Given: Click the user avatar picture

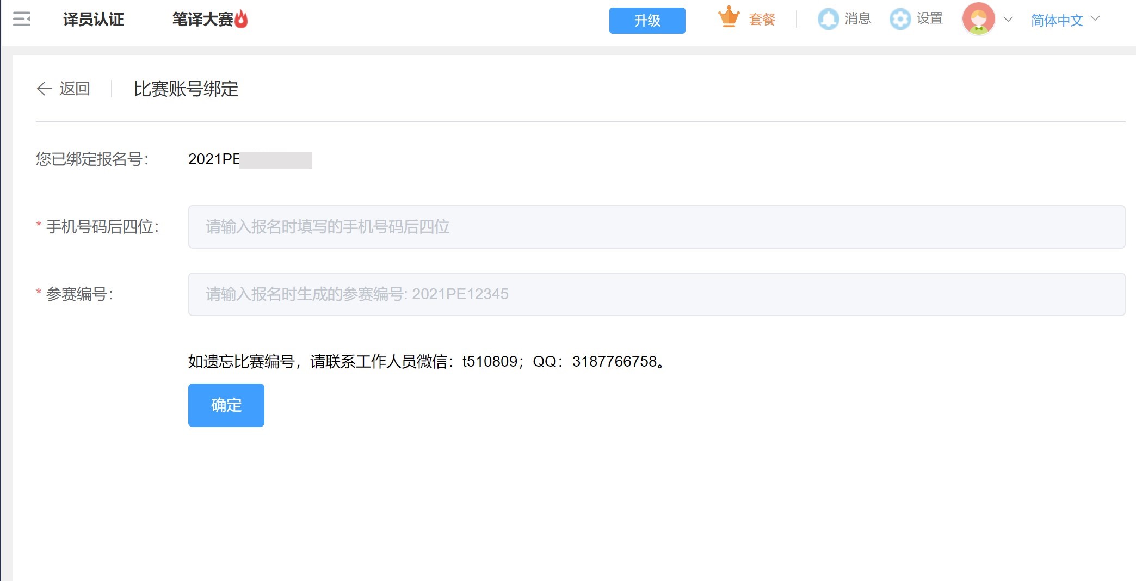Looking at the screenshot, I should point(978,19).
